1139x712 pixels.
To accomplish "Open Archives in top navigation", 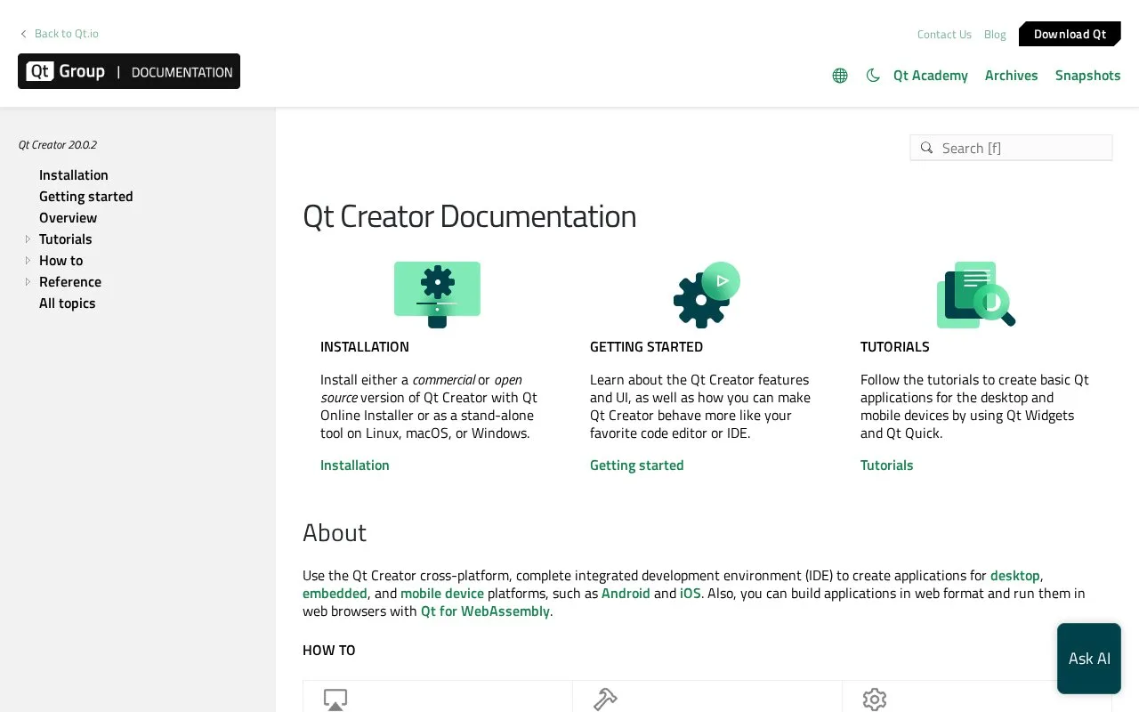I will [1012, 76].
